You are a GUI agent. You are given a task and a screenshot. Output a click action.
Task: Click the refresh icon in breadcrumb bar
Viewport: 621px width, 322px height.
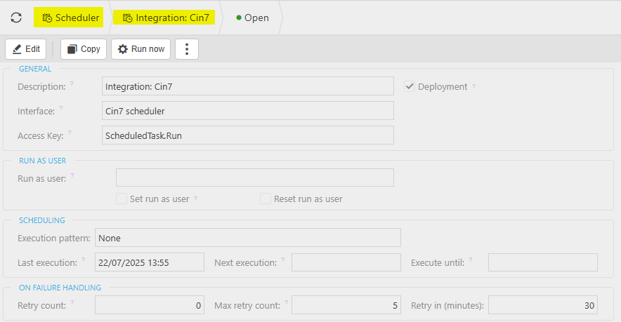click(x=16, y=18)
